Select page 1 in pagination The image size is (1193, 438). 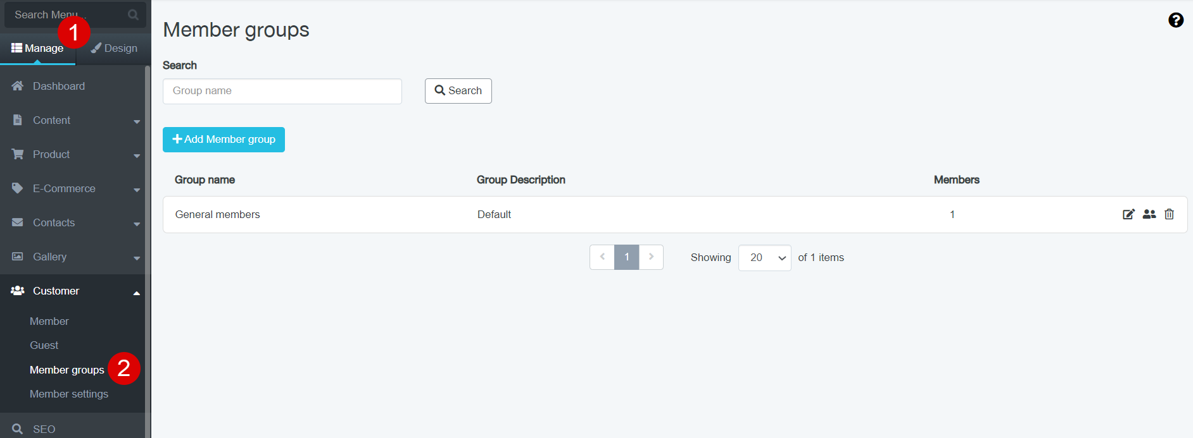[627, 257]
